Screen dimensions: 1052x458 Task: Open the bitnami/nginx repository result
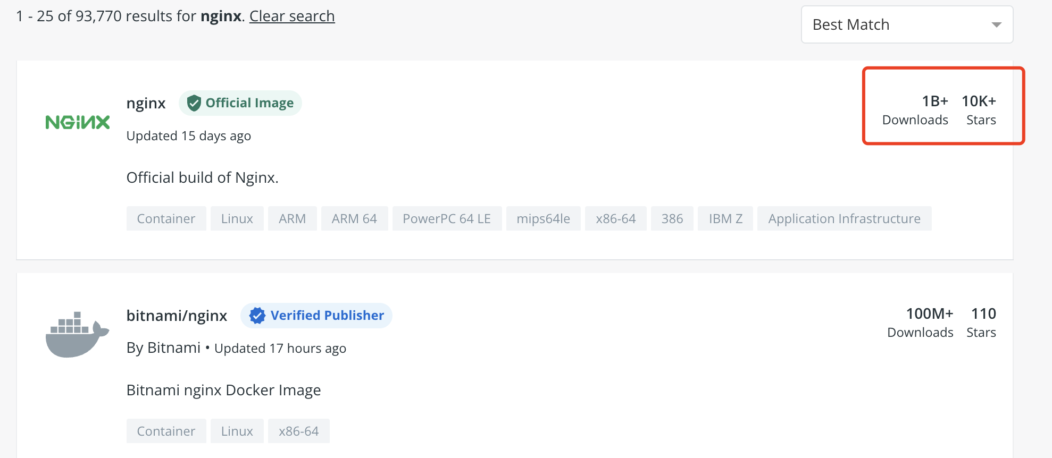click(x=177, y=316)
